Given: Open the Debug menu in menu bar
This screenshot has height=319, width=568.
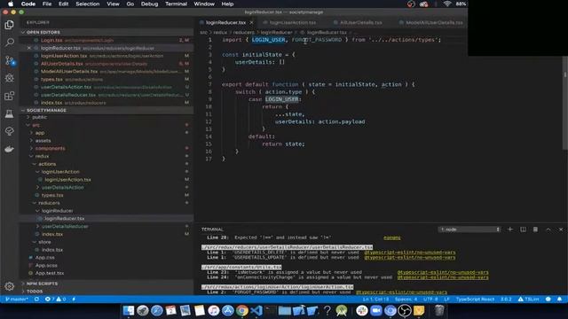Looking at the screenshot, I should [x=149, y=4].
